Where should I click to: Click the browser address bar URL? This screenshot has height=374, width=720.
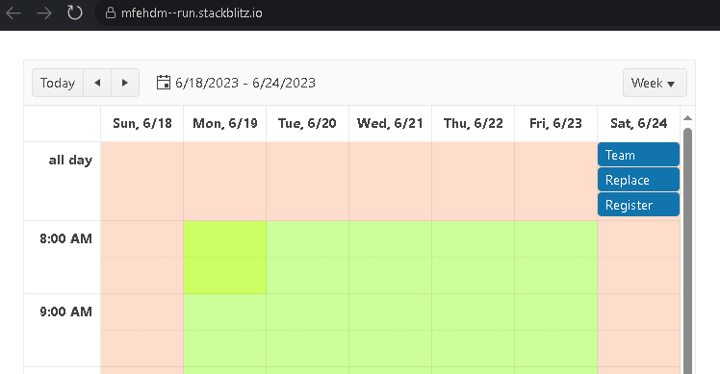pyautogui.click(x=192, y=12)
